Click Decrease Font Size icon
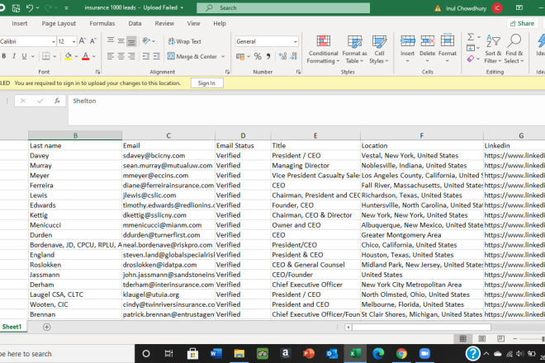This screenshot has width=545, height=363. [92, 41]
